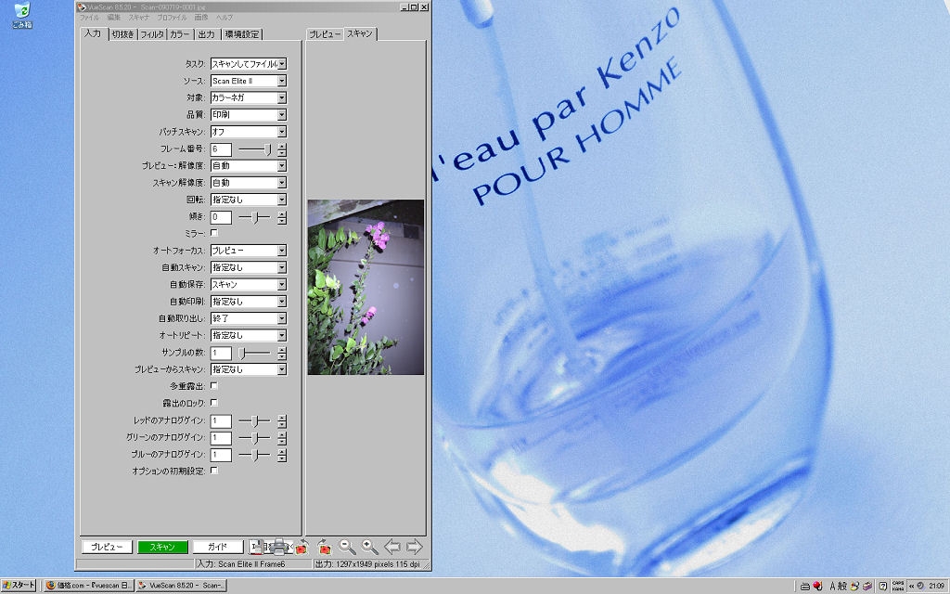The image size is (950, 594).
Task: Click the right arrow next frame icon
Action: [415, 547]
